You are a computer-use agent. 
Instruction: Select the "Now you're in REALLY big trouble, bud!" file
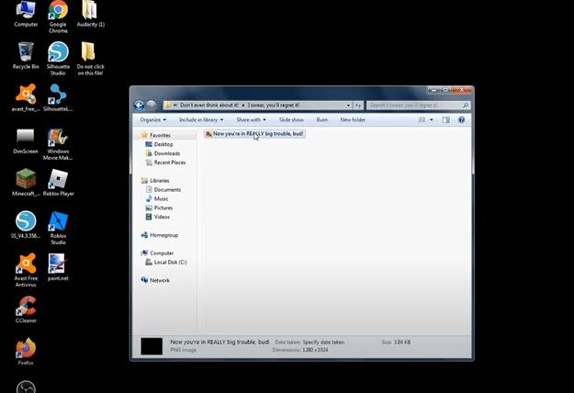point(254,134)
